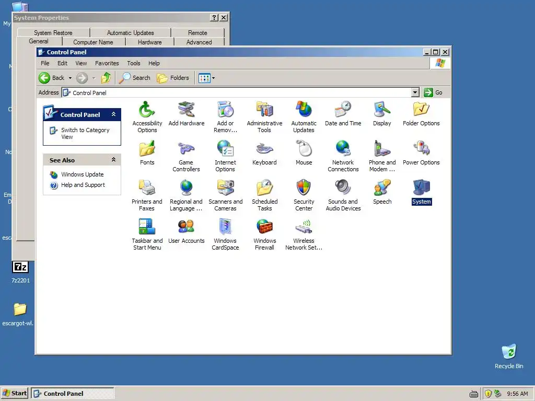Screen dimensions: 535x401
Task: Open the Help menu
Action: click(x=154, y=63)
